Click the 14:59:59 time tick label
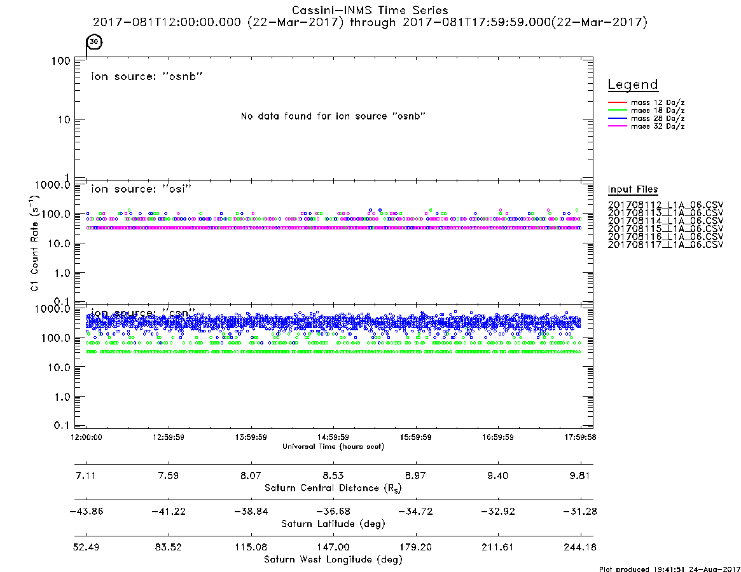 [x=333, y=437]
